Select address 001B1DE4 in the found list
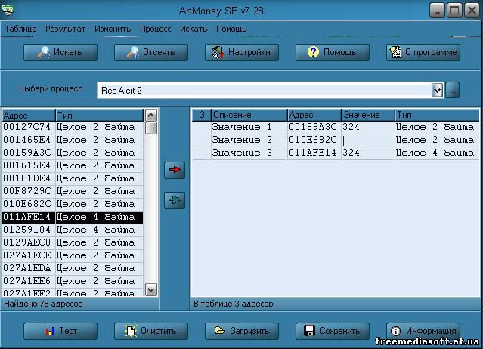 coord(73,178)
